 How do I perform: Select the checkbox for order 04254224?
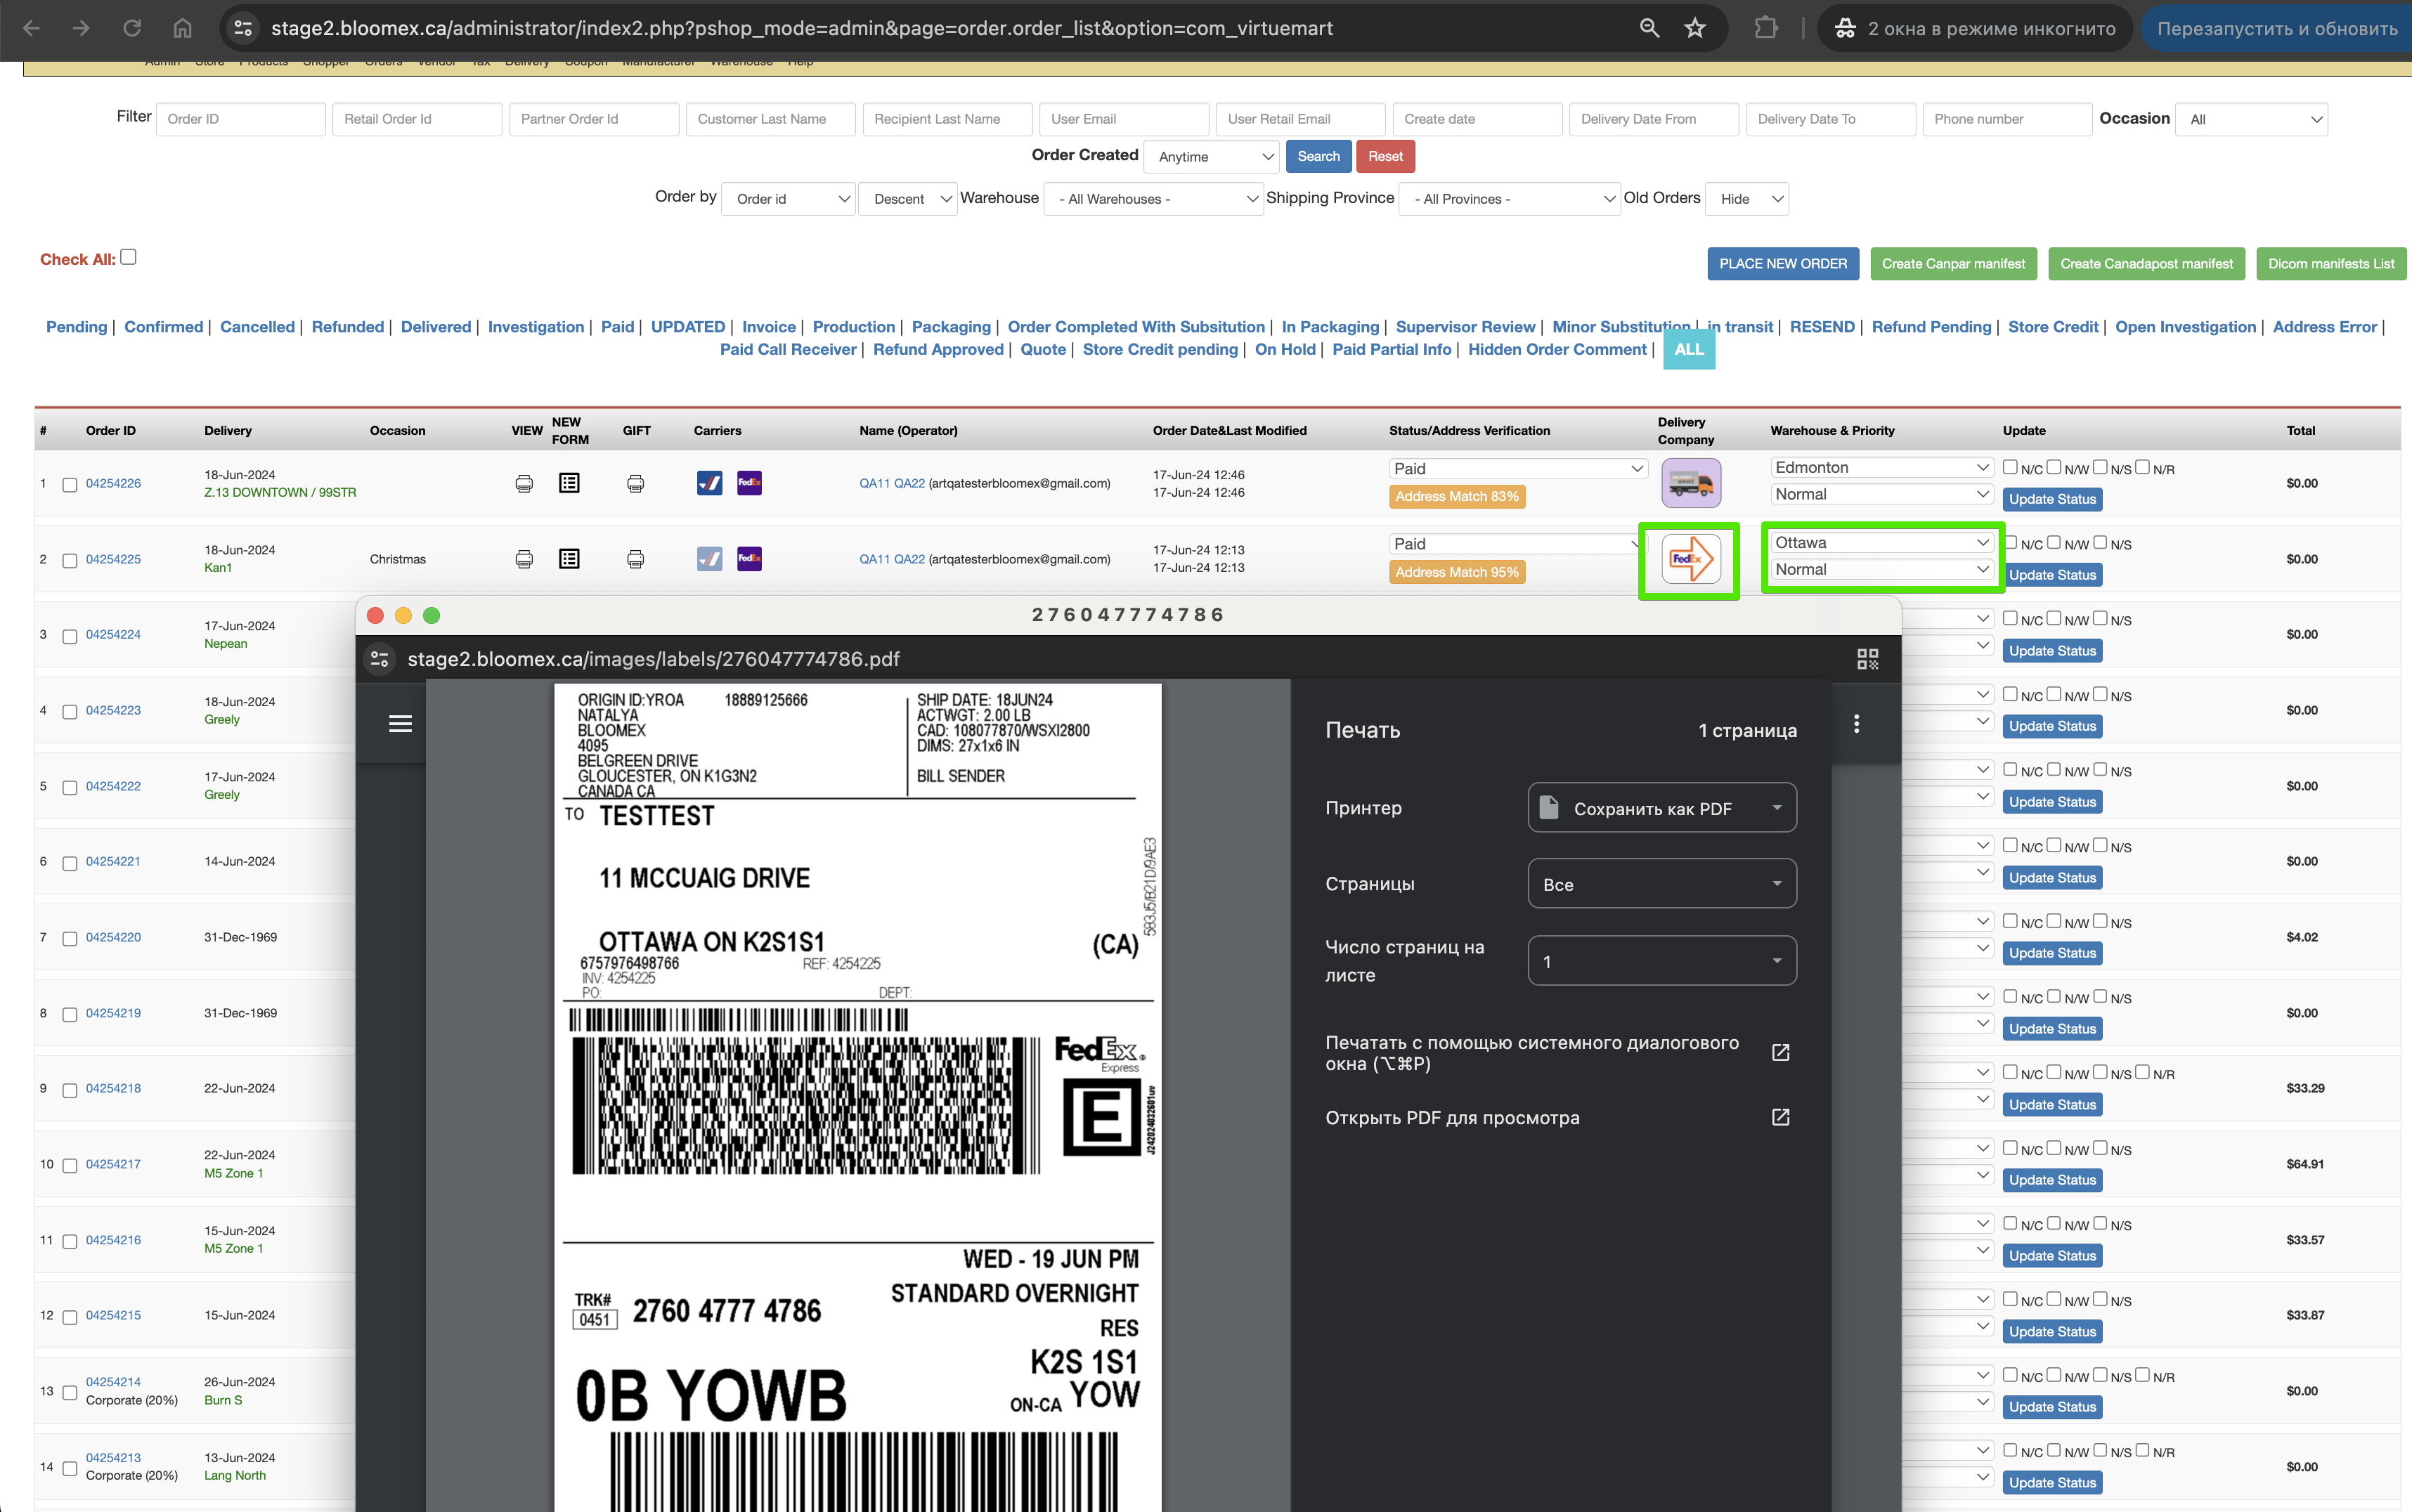(x=70, y=636)
